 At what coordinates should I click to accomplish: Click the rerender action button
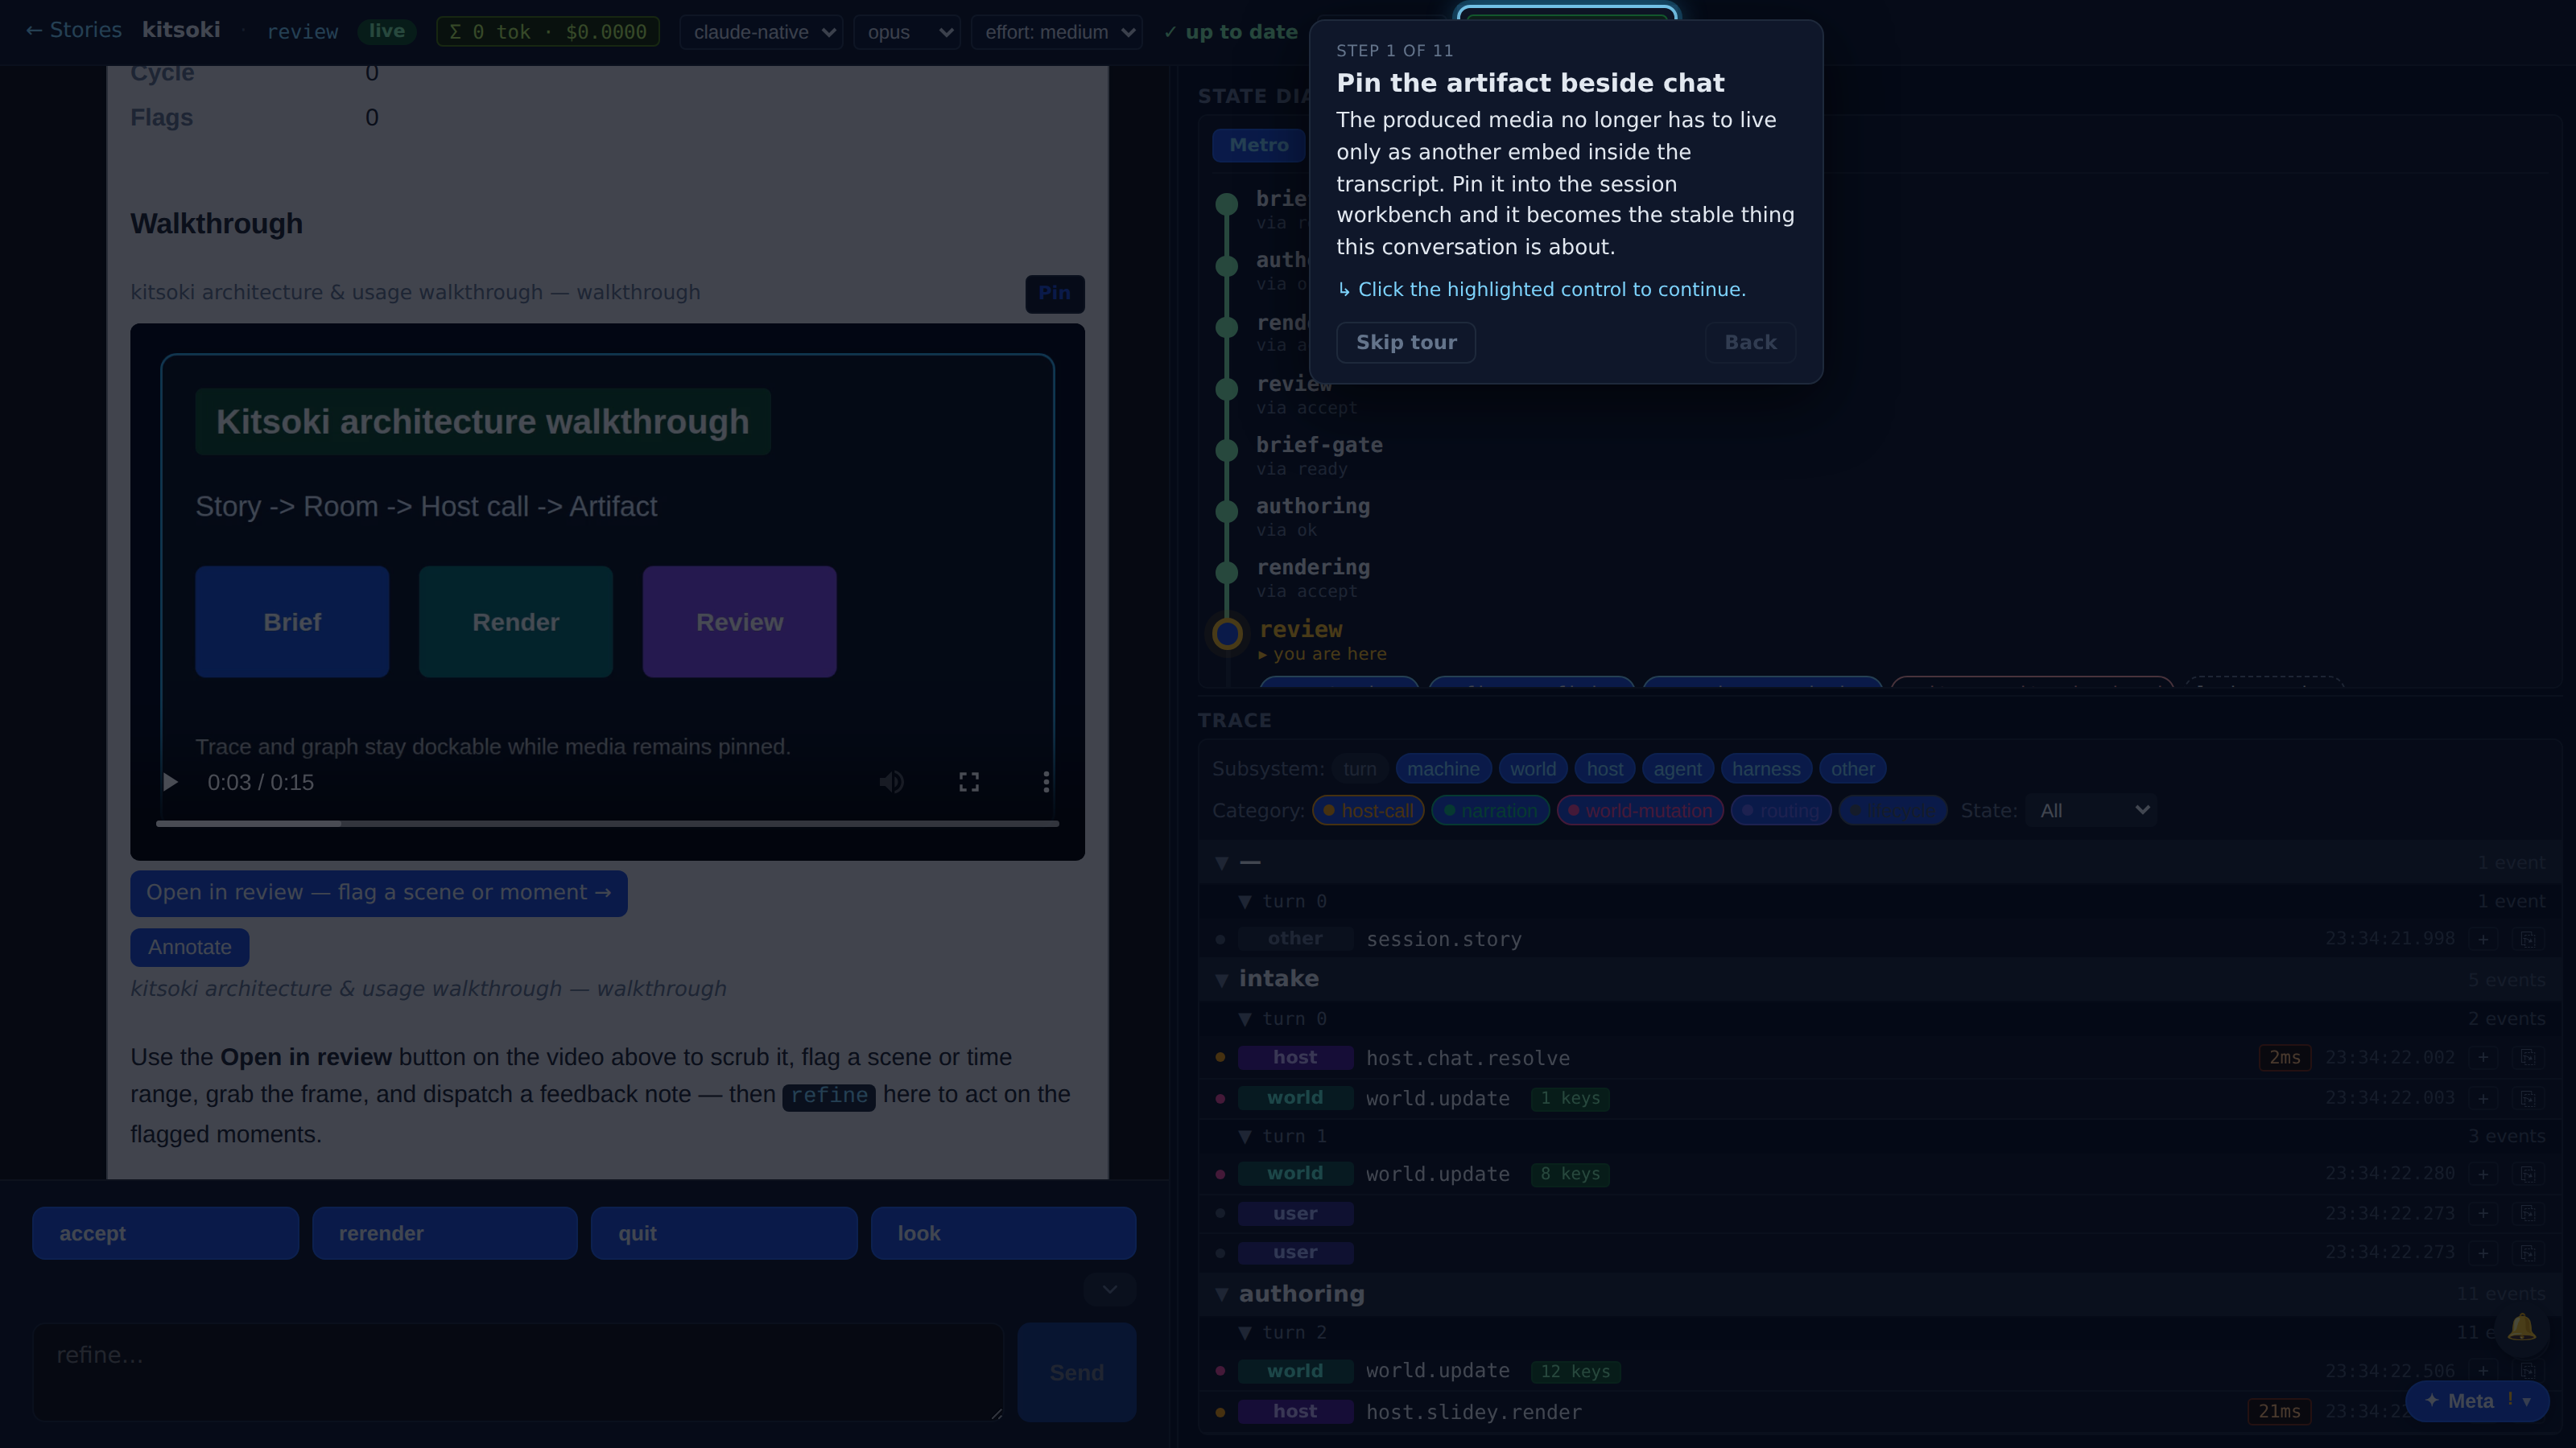pos(444,1233)
